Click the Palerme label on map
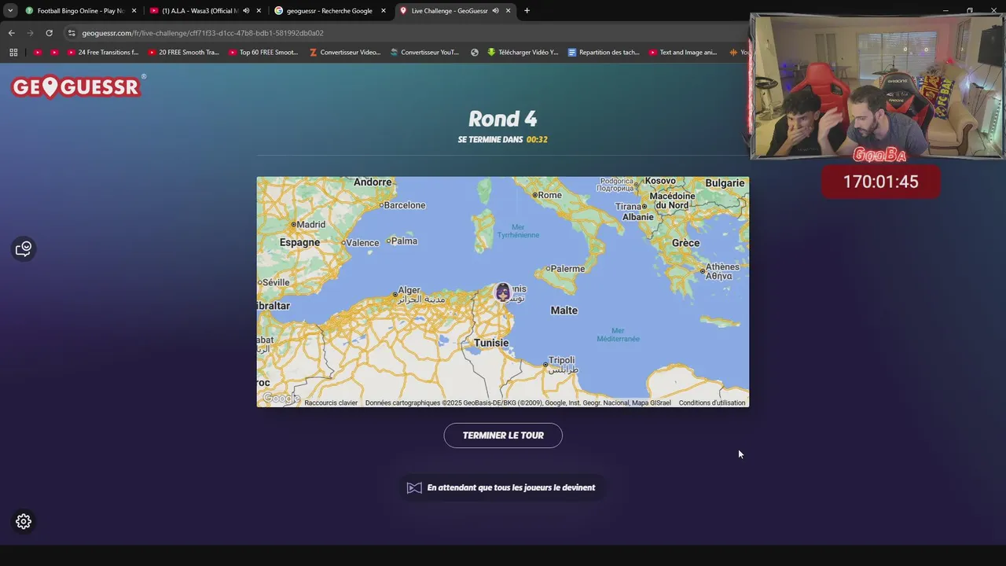The height and width of the screenshot is (566, 1006). tap(567, 269)
